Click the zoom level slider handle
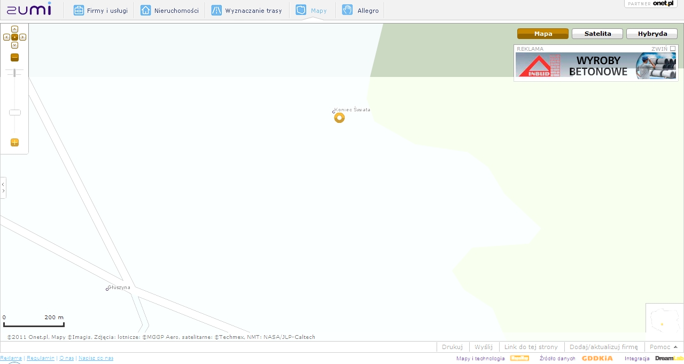 tap(15, 112)
